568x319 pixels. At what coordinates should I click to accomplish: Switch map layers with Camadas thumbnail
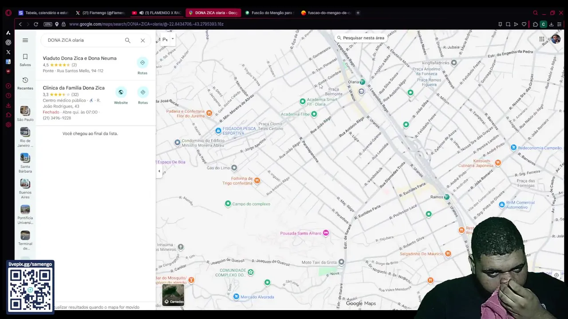coord(173,295)
